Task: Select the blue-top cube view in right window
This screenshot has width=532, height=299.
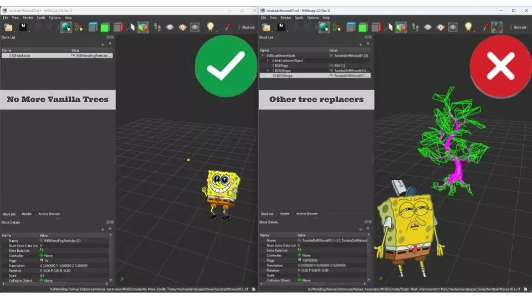Action: tap(350, 27)
